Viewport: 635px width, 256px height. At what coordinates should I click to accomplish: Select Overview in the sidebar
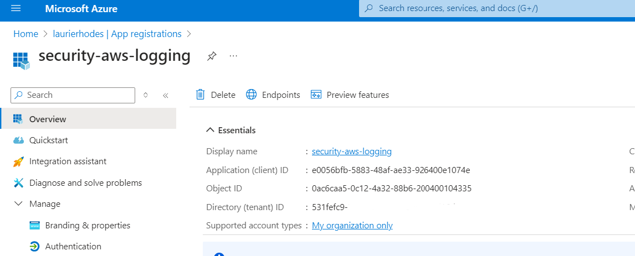88,119
